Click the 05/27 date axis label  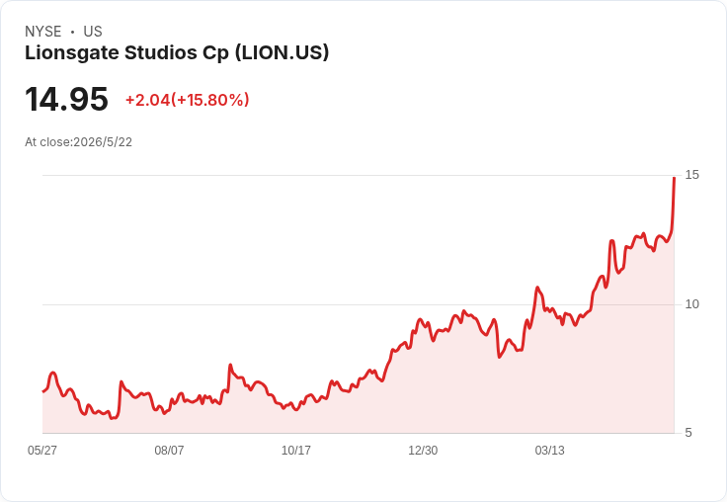[x=42, y=450]
